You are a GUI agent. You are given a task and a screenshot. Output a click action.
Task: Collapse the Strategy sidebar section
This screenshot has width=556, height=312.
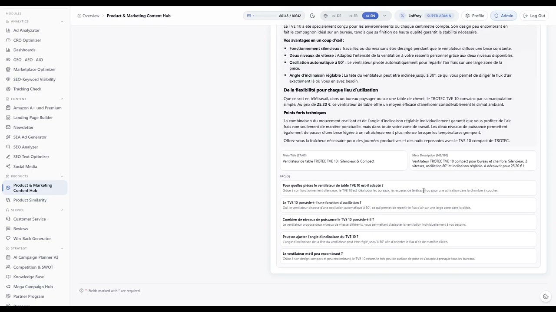click(x=62, y=248)
